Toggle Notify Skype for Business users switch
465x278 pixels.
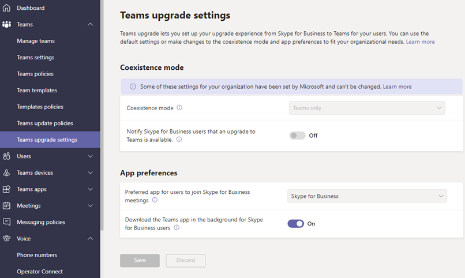point(297,136)
